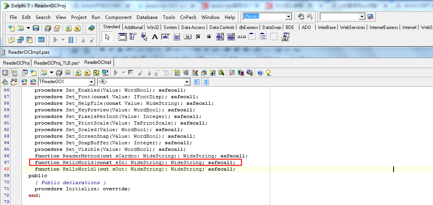Pick the ActionList component icon

tap(285, 36)
